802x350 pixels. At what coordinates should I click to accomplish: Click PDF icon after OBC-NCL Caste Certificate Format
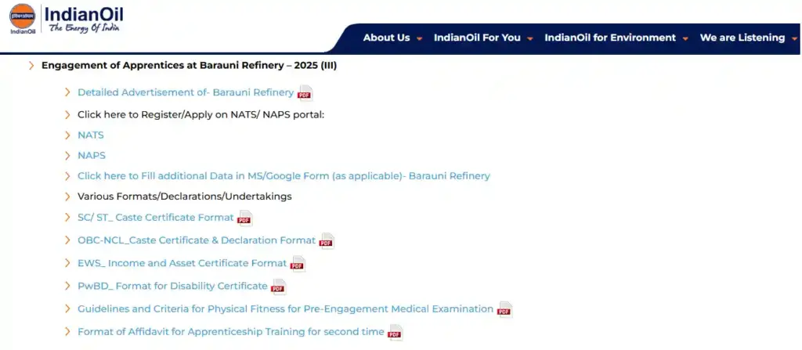click(x=326, y=241)
